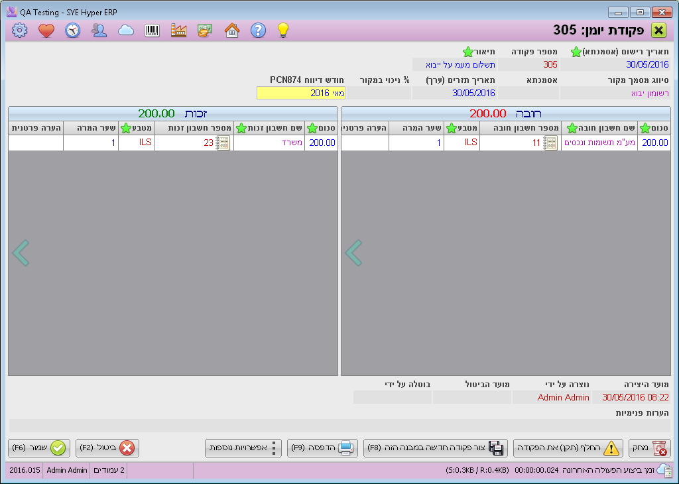
Task: Click ביטול (F2) cancel button
Action: [x=107, y=448]
